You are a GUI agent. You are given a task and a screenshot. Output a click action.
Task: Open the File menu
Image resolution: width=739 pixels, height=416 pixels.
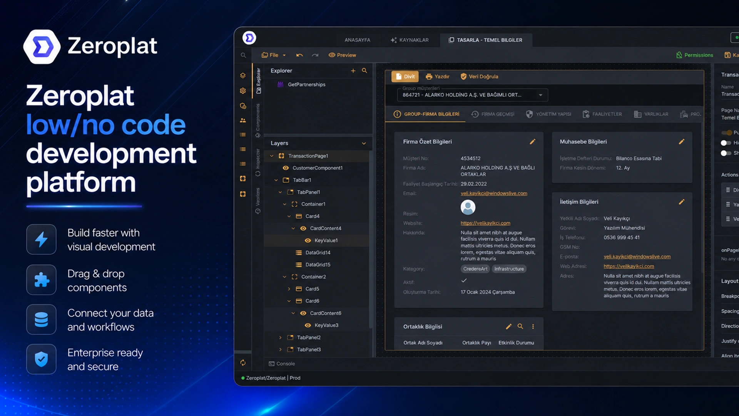tap(274, 55)
